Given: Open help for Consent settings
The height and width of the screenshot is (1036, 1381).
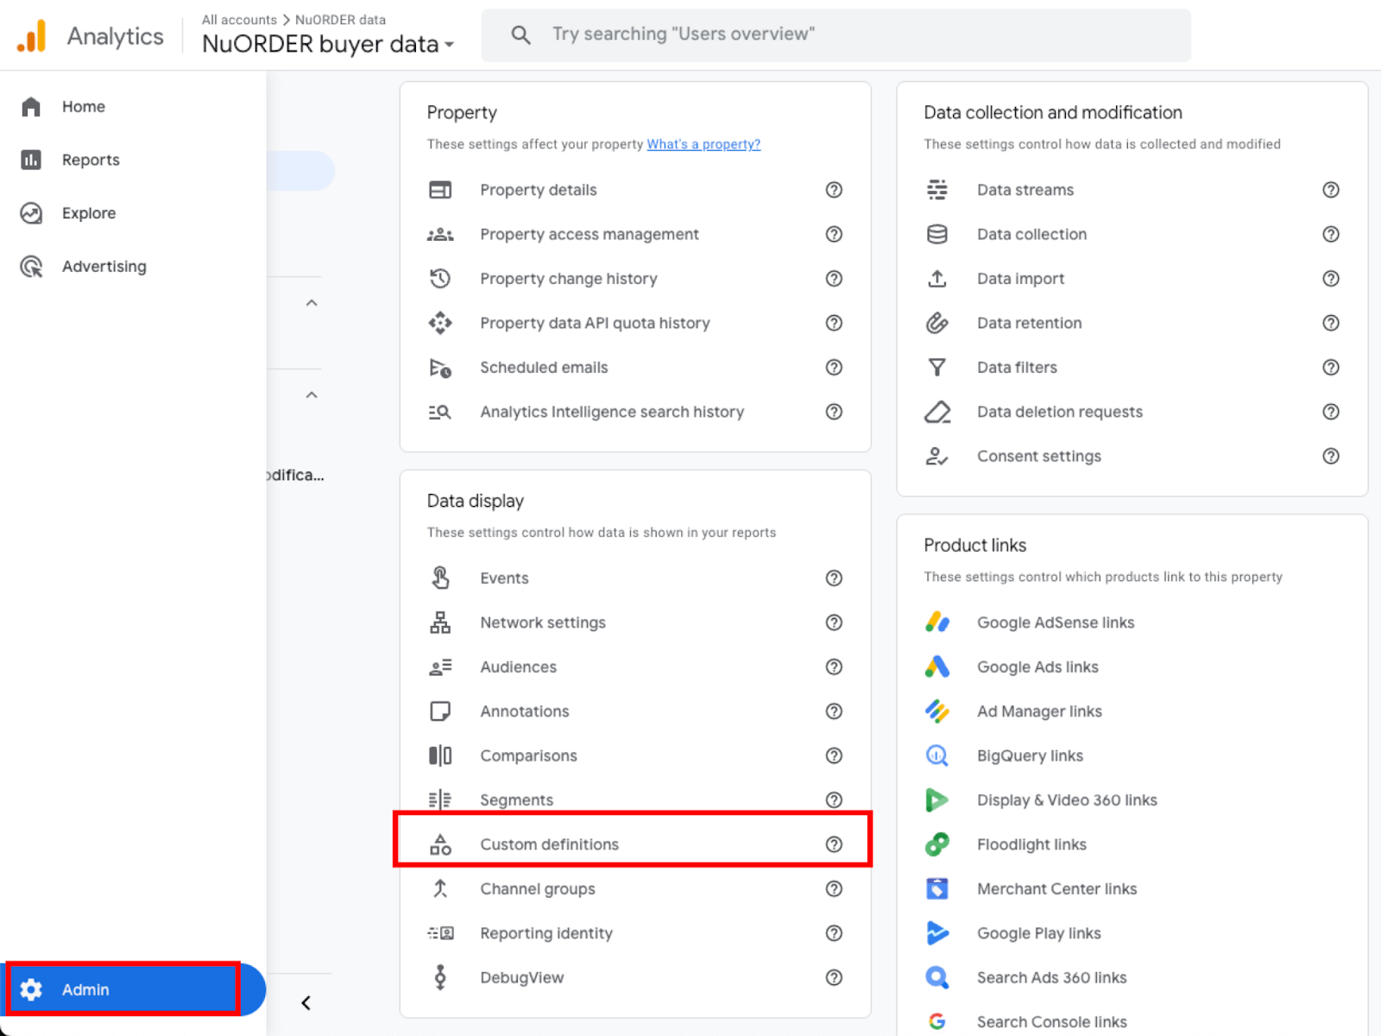Looking at the screenshot, I should pyautogui.click(x=1331, y=456).
